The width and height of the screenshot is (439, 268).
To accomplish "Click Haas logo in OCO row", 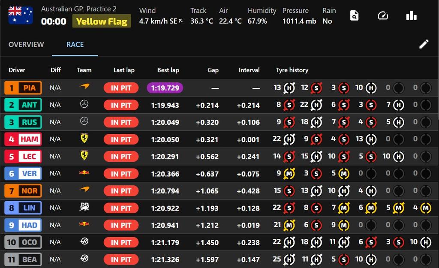I will coord(84,241).
